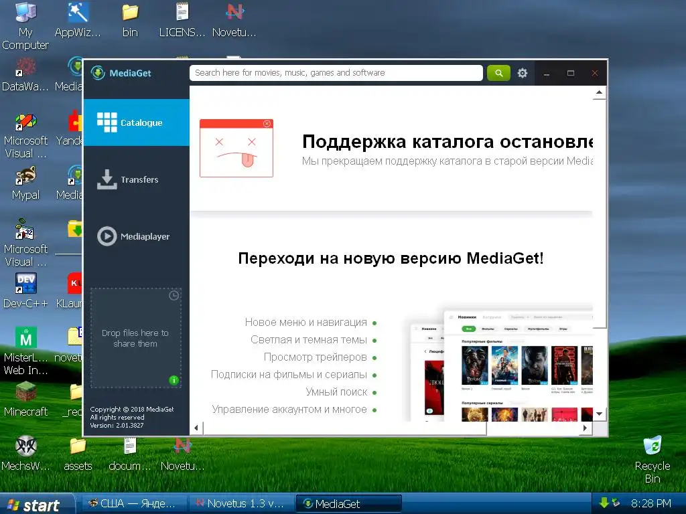
Task: Select the AppWiz desktop icon
Action: pos(78,20)
